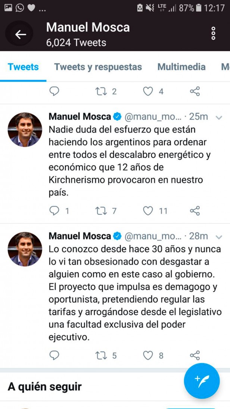The image size is (230, 409).
Task: Expand options chevron on 28m tweet
Action: tap(219, 237)
